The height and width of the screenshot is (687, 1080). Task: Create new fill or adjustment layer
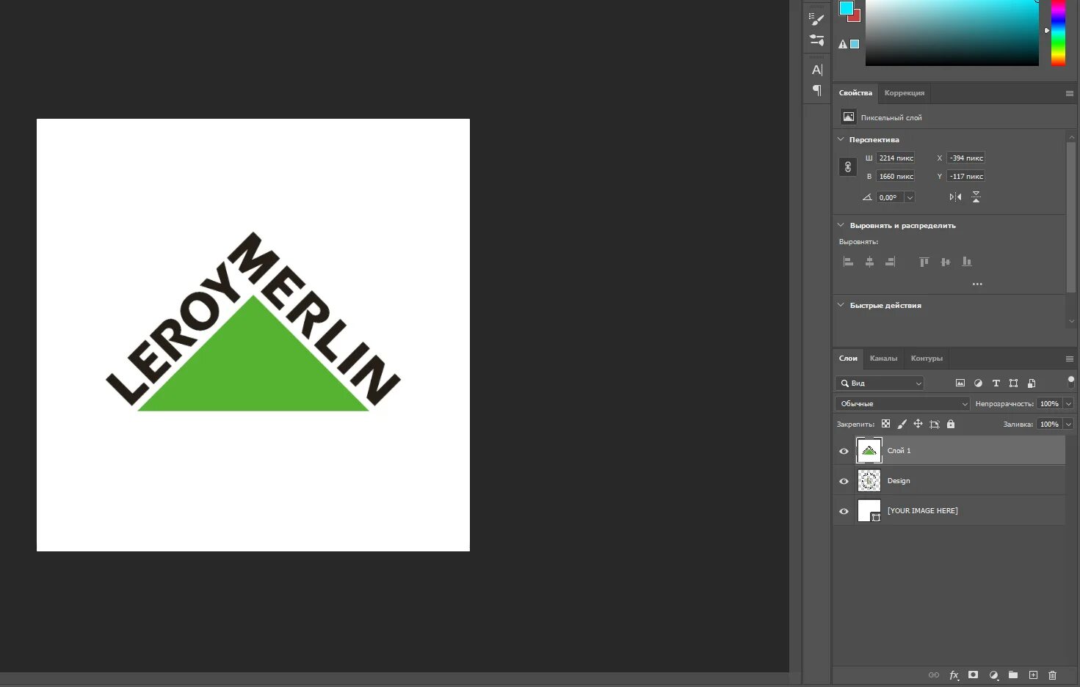[993, 675]
